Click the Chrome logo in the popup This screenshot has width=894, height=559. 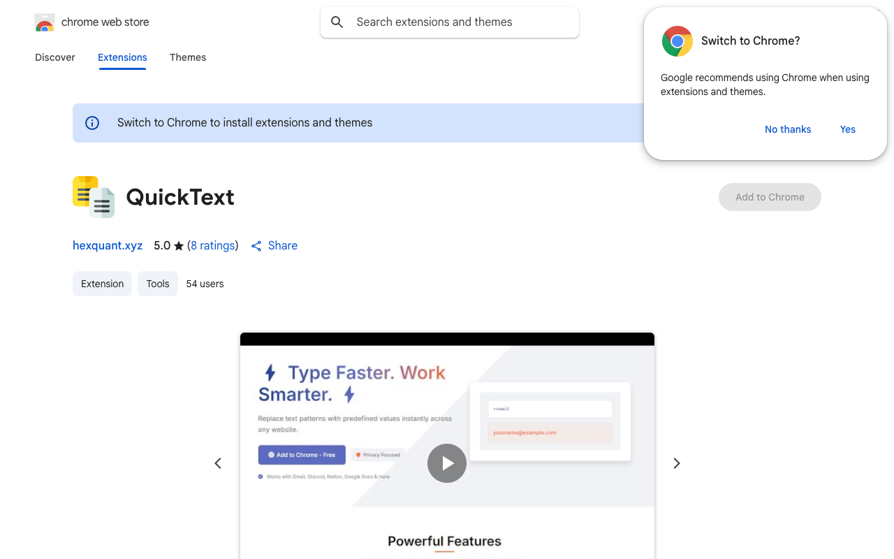click(x=677, y=41)
